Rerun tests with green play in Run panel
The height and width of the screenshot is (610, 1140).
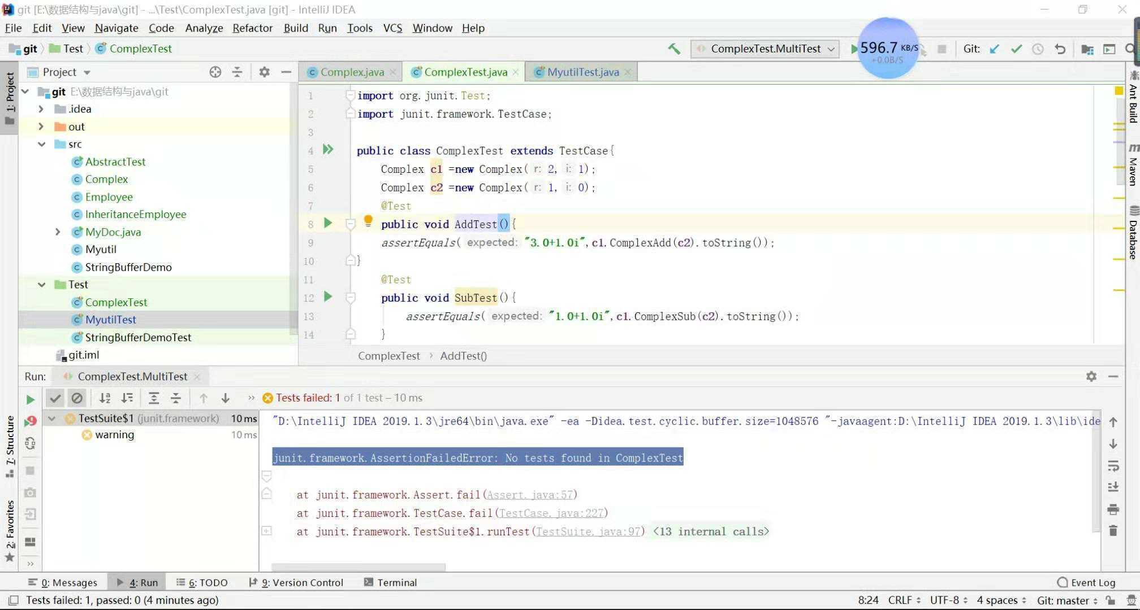point(30,400)
